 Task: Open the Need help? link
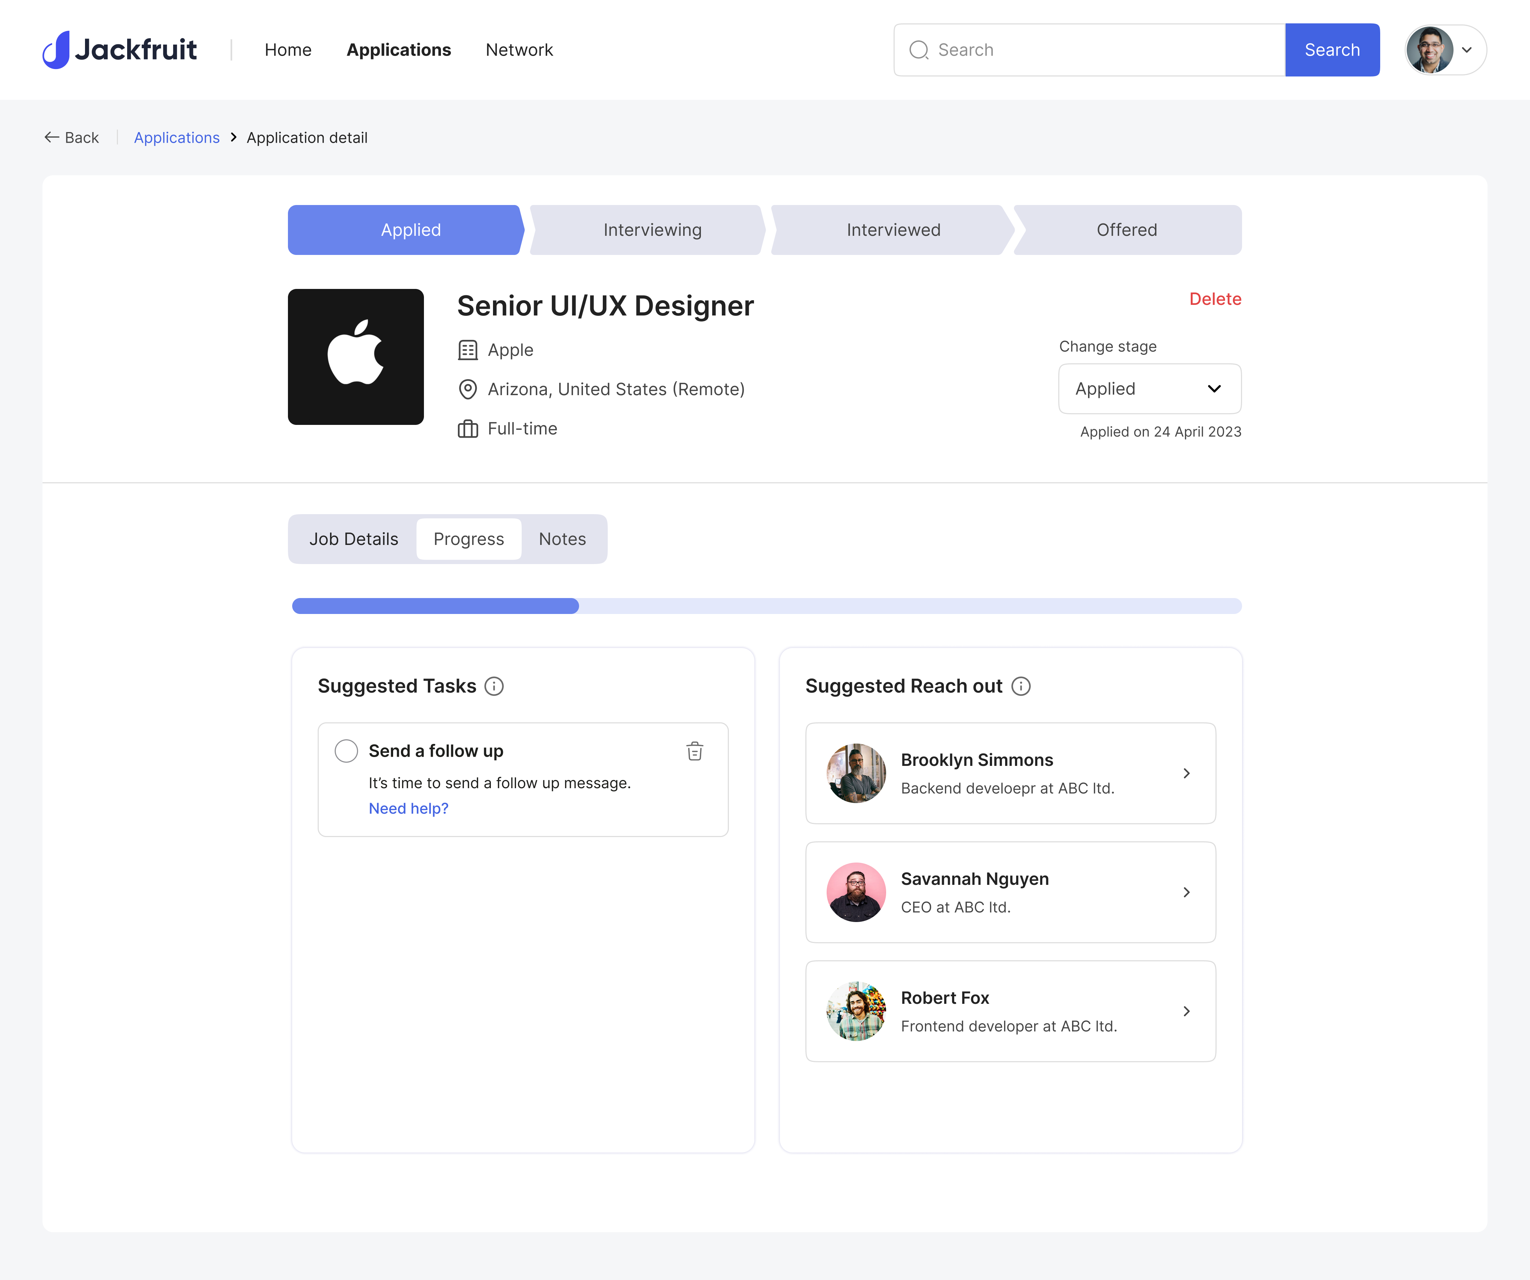click(408, 808)
